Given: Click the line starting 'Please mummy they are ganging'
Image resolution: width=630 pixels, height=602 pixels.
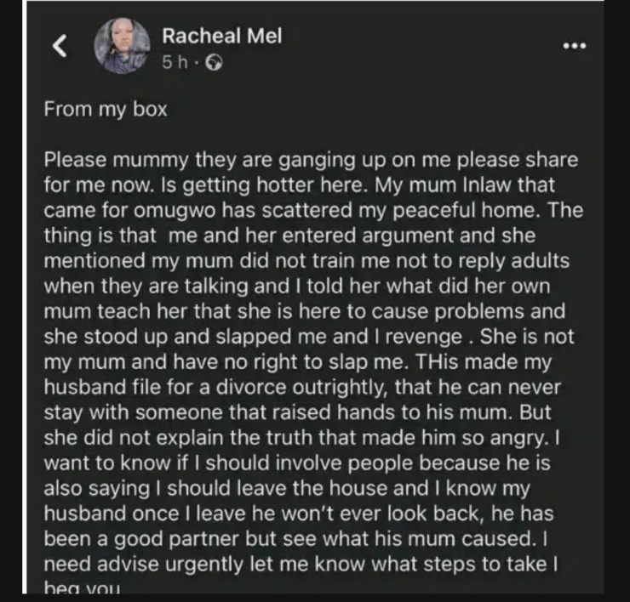Looking at the screenshot, I should (x=311, y=161).
